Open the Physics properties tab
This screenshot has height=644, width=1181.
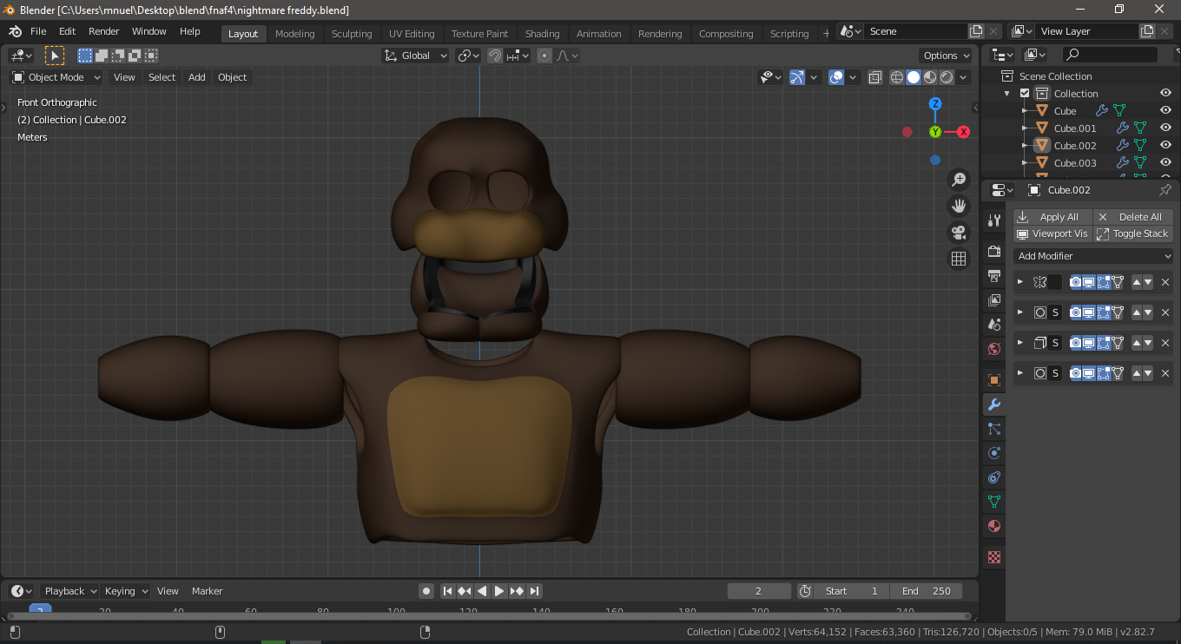(994, 453)
